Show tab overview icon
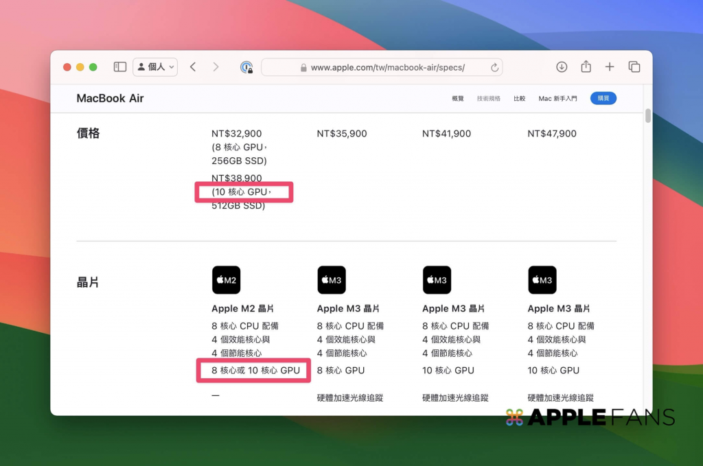703x466 pixels. point(634,67)
